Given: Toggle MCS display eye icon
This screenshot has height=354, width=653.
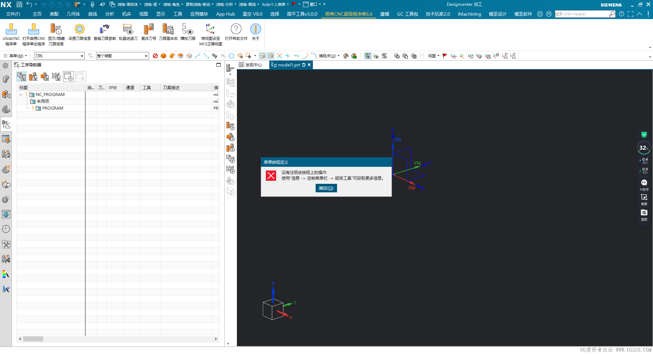Looking at the screenshot, I should (368, 56).
